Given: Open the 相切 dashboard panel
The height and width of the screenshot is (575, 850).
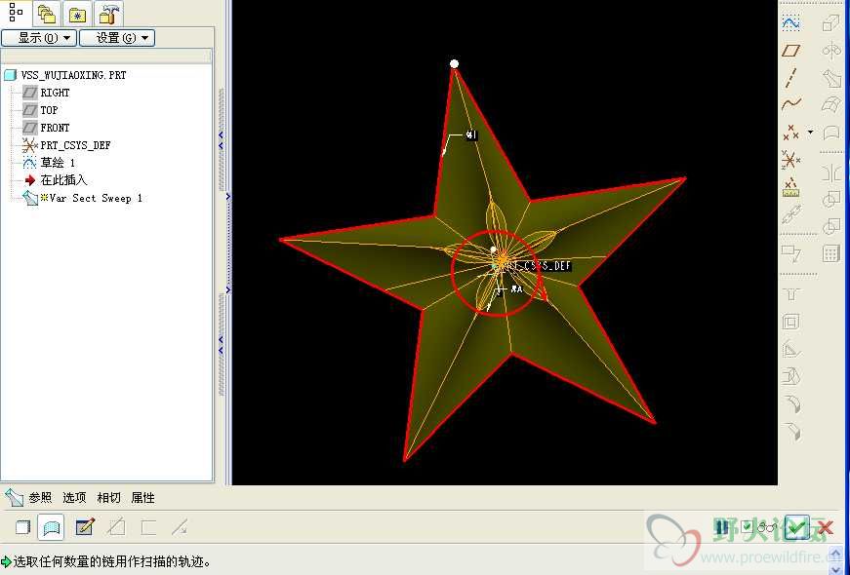Looking at the screenshot, I should click(108, 498).
